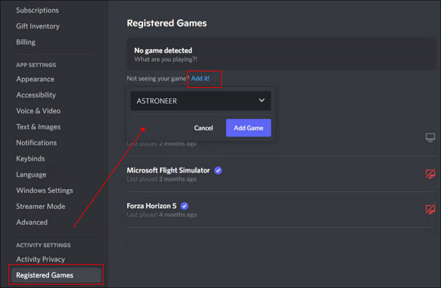Go to Appearance settings
The image size is (441, 288).
pyautogui.click(x=35, y=79)
